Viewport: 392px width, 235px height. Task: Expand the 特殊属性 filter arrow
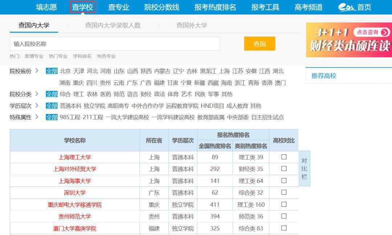tap(37, 117)
